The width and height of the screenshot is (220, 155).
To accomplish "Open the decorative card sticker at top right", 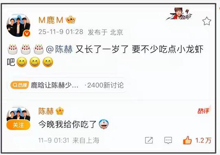I will click(179, 14).
